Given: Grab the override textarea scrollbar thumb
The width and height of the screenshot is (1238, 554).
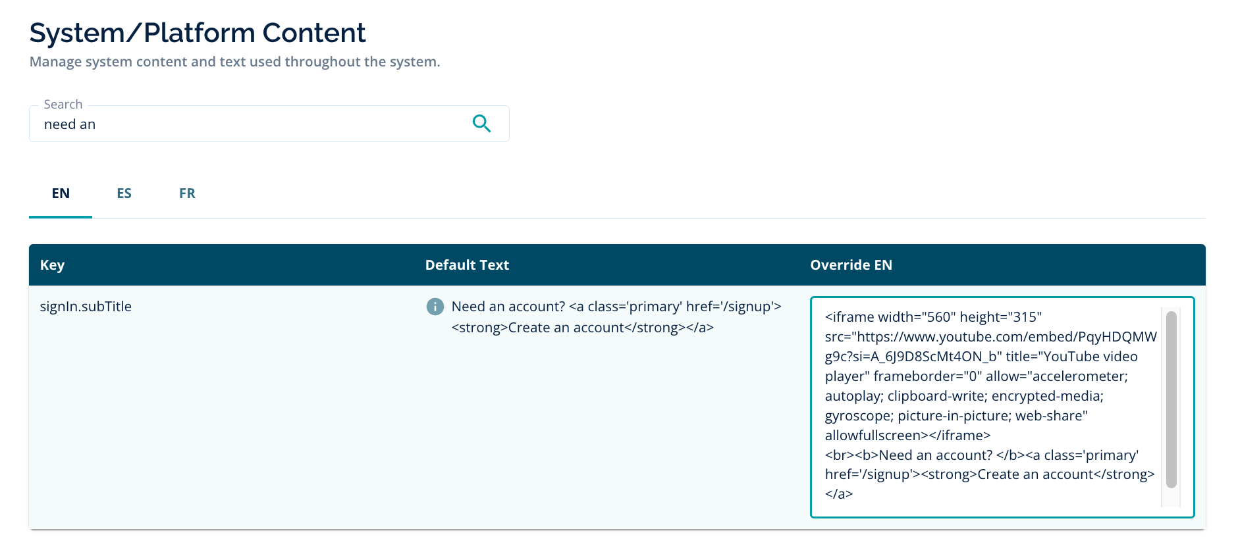Looking at the screenshot, I should click(x=1171, y=399).
